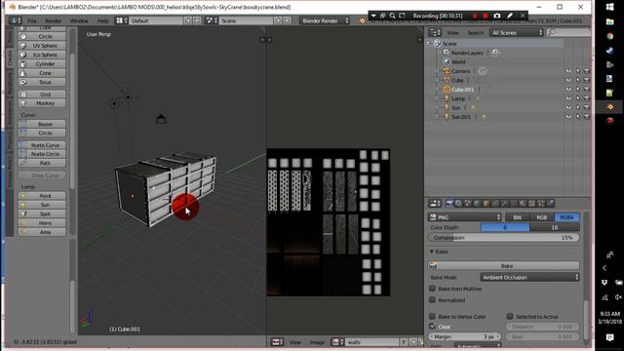Add a Bezier curve
624x351 pixels.
[x=42, y=124]
